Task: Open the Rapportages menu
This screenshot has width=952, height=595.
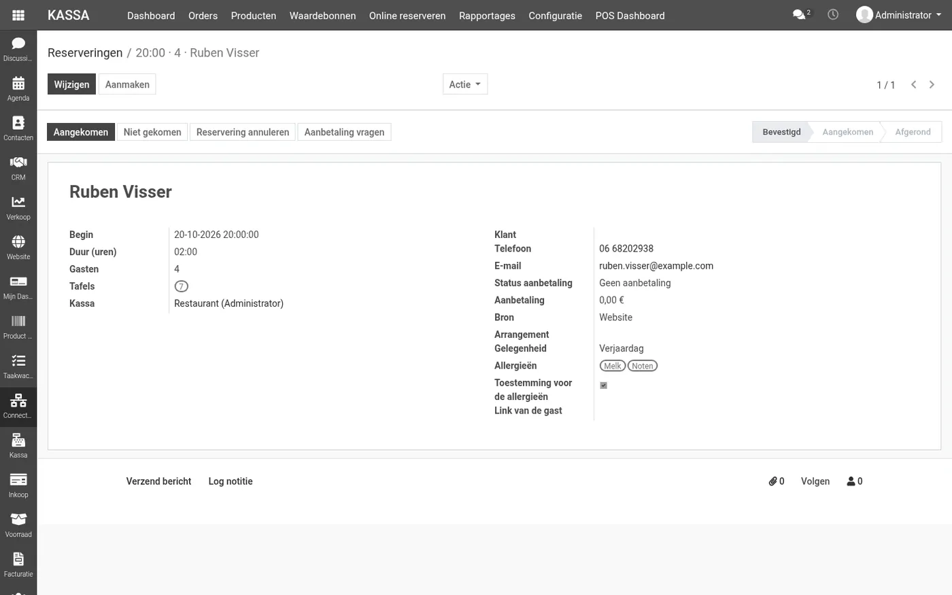Action: click(x=487, y=15)
